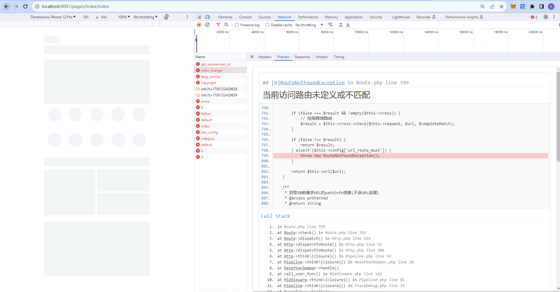
Task: Click the red error count badge
Action: [534, 17]
